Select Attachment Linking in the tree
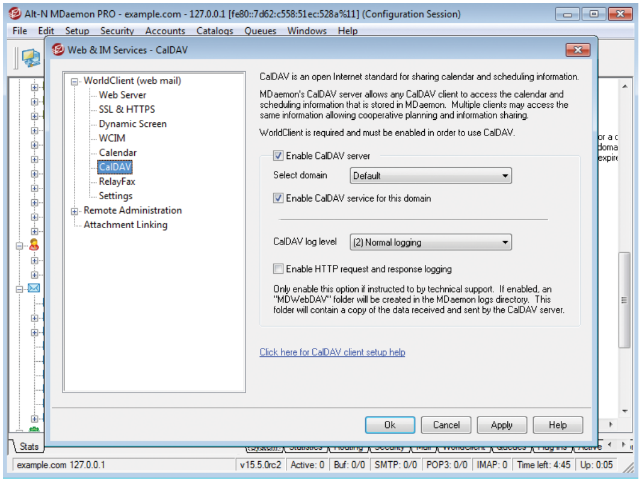Viewport: 642px width, 481px height. click(x=126, y=225)
